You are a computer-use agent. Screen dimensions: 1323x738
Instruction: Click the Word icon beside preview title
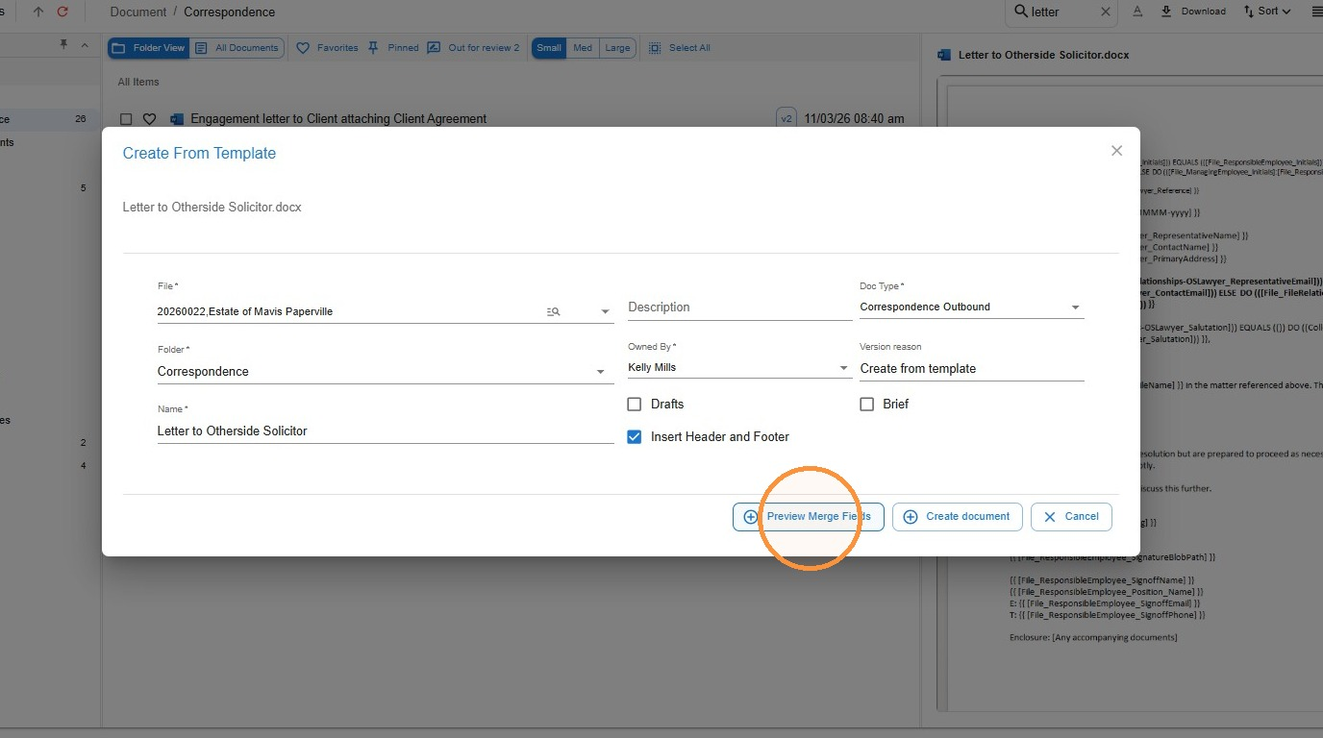click(x=944, y=55)
